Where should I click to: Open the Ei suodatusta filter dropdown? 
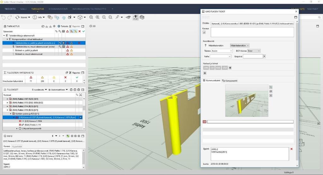[x=39, y=90]
